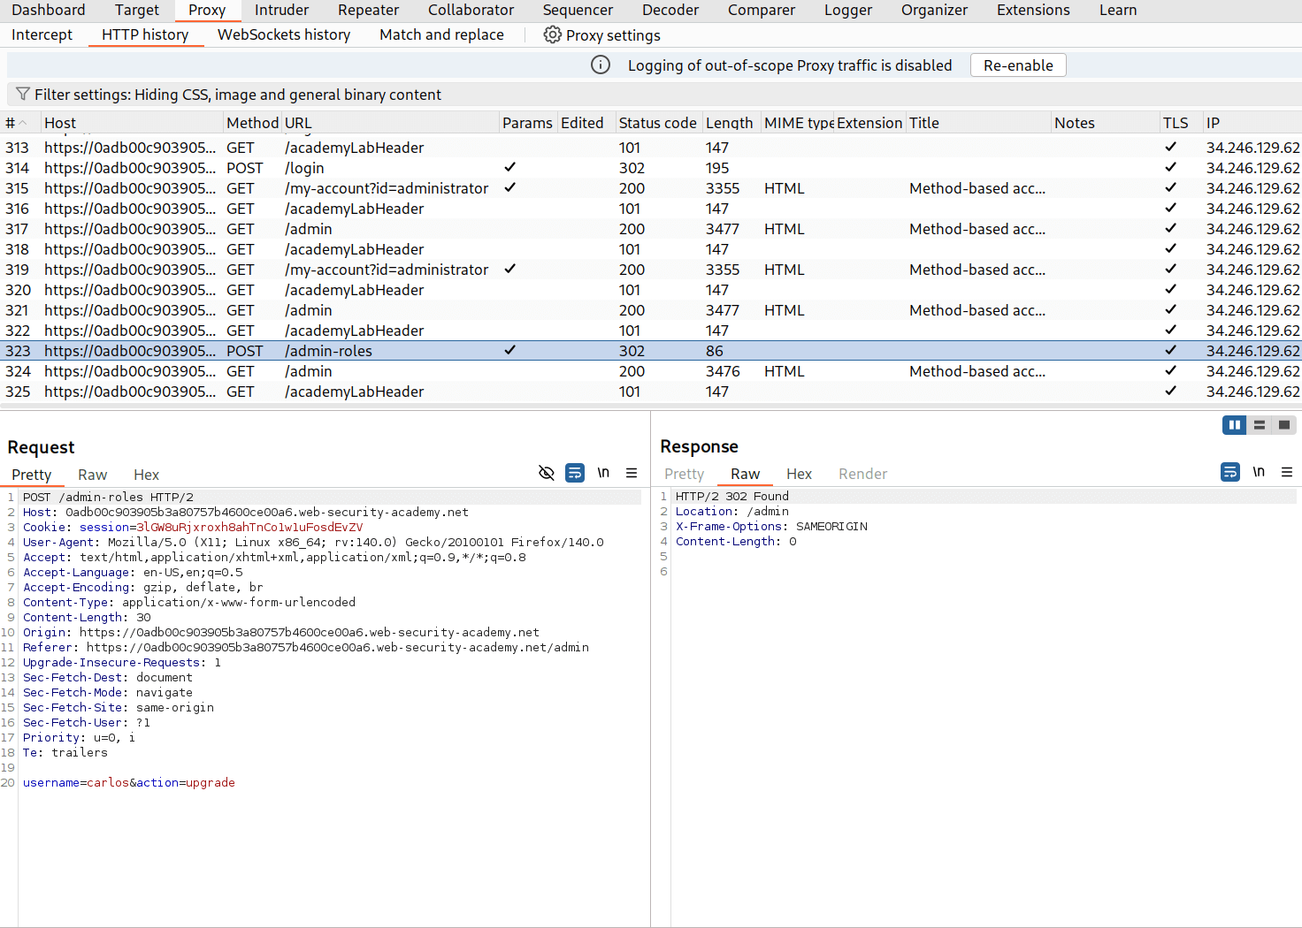Click the Re-enable button
The width and height of the screenshot is (1302, 928).
[1017, 65]
